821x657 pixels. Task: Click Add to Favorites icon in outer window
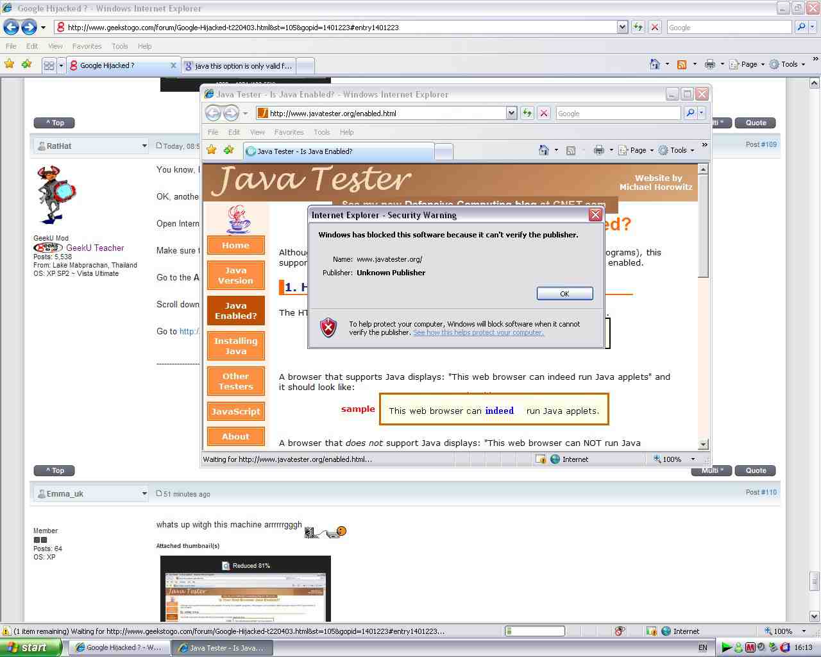pos(26,64)
